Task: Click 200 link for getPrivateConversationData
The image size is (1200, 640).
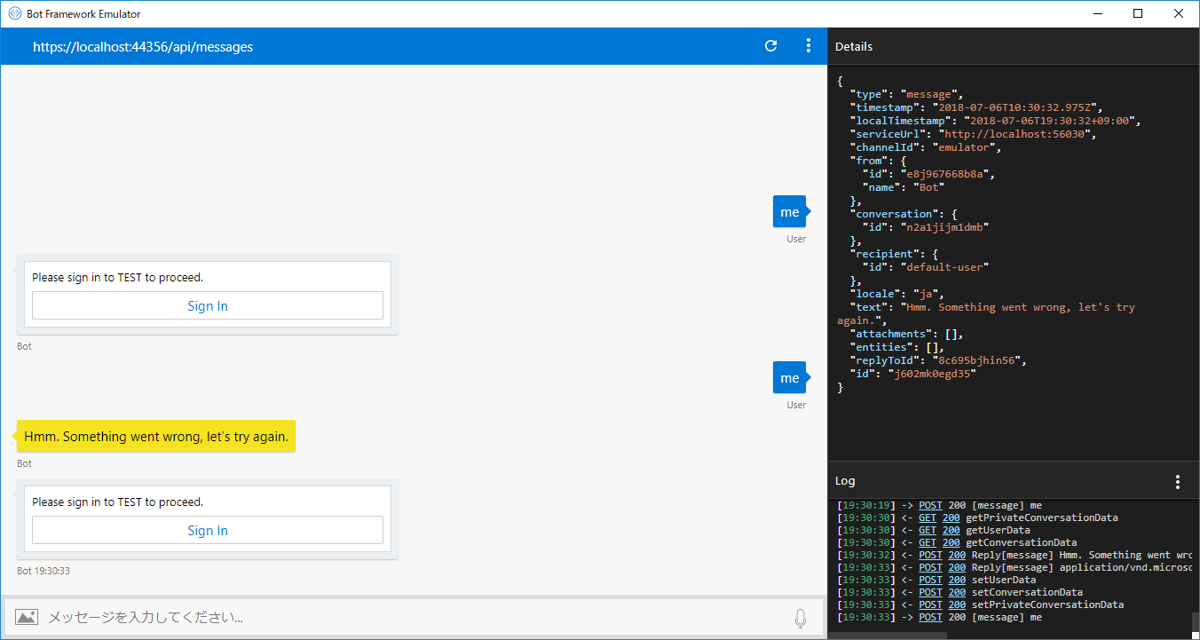Action: pos(951,518)
